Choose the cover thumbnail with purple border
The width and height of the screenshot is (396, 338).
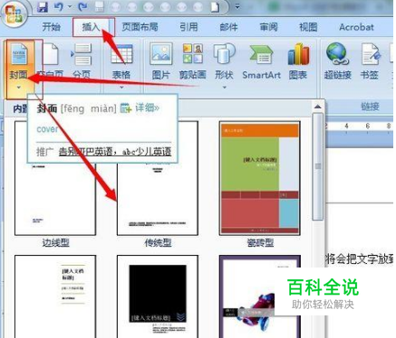point(260,296)
